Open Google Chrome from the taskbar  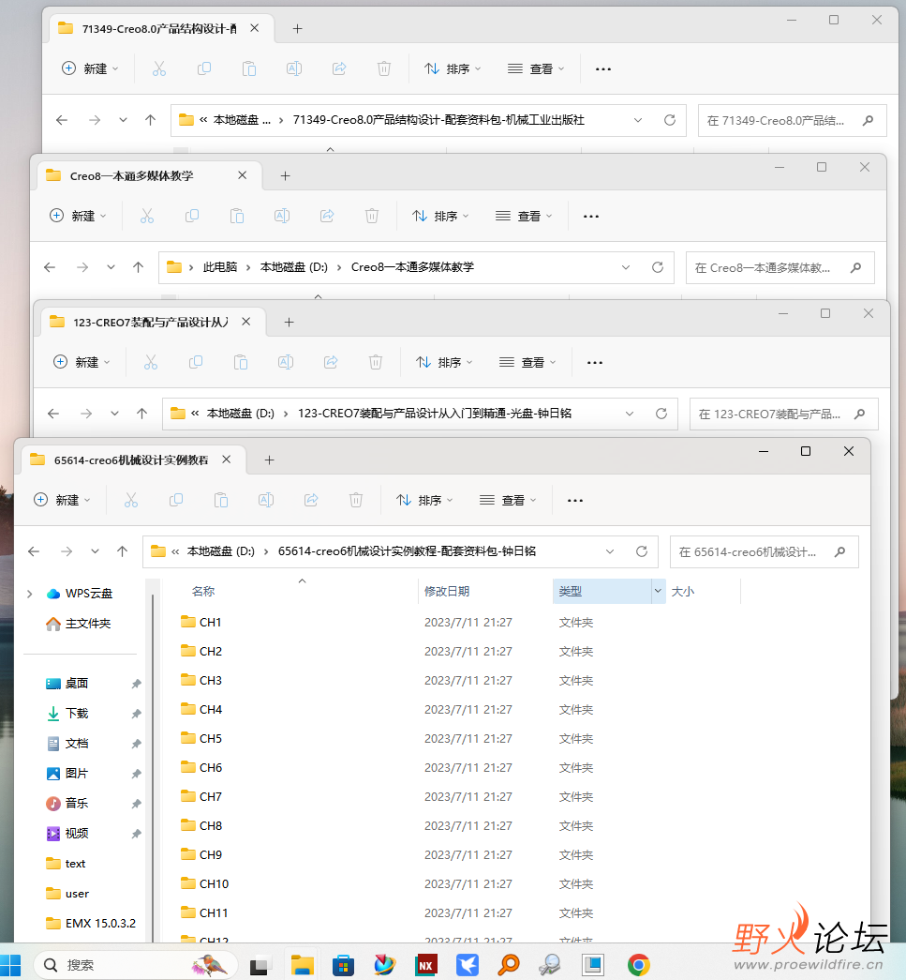coord(639,965)
